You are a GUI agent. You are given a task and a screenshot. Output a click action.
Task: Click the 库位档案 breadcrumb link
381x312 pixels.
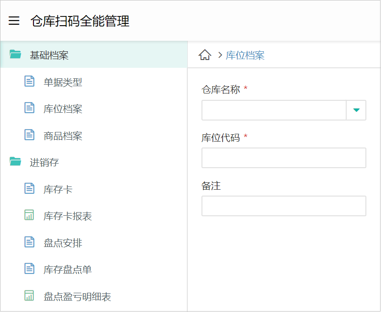point(245,55)
